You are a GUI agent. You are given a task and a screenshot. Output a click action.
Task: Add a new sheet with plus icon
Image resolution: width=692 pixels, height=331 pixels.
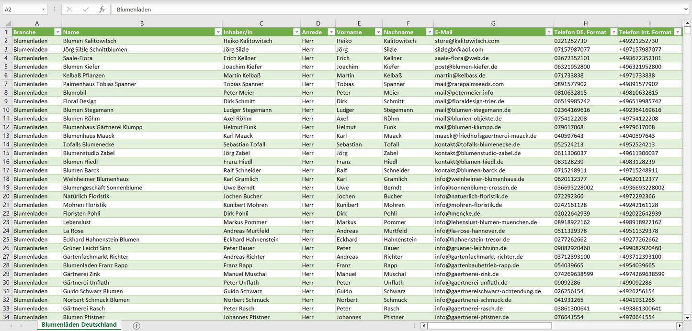(x=136, y=326)
